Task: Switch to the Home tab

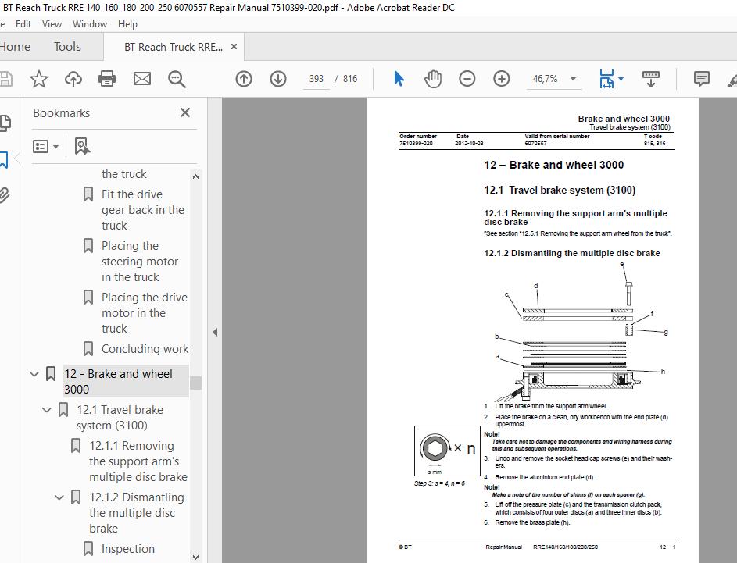Action: coord(15,47)
